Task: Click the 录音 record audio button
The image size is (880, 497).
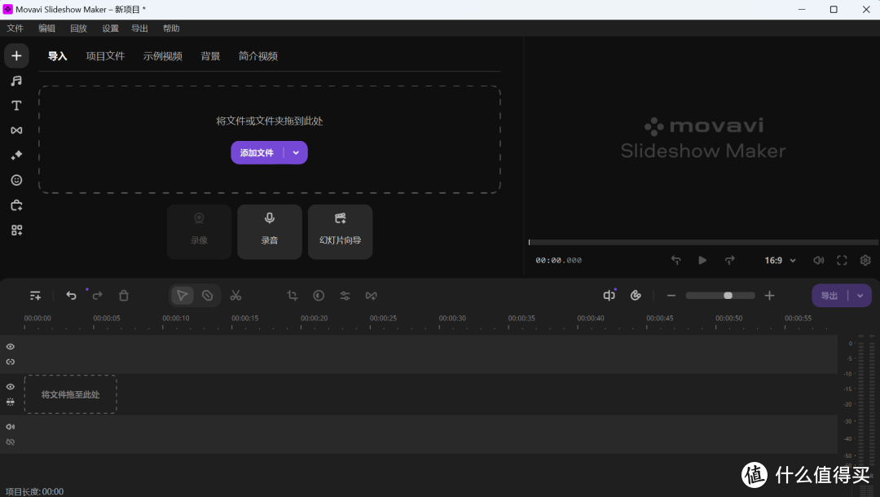Action: point(270,231)
